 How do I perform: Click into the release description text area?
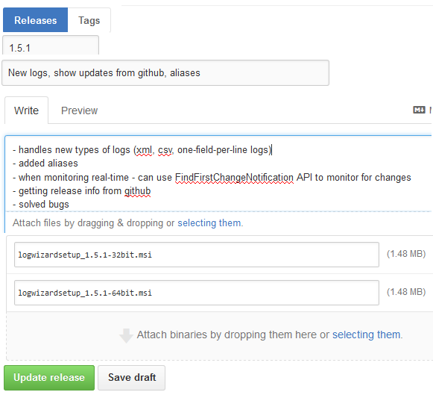point(218,174)
